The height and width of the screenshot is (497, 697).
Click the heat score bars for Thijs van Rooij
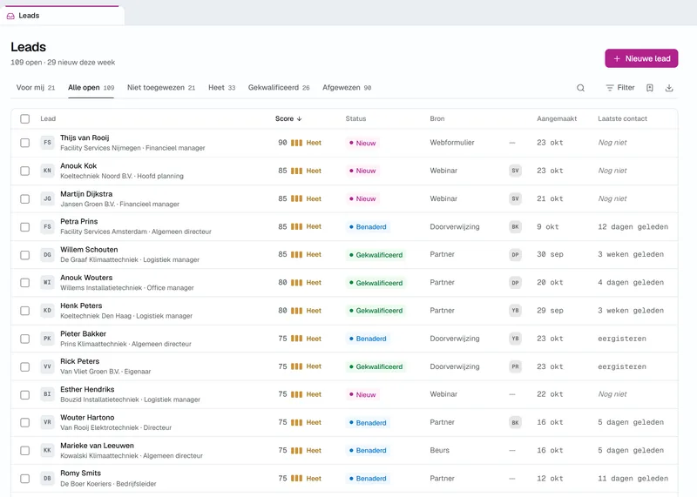tap(296, 143)
